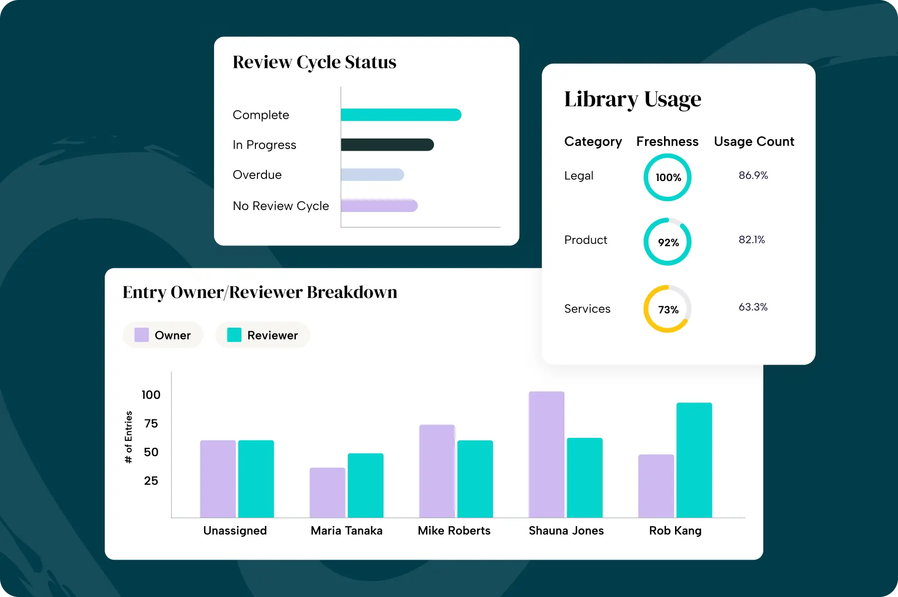
Task: Sort by the Freshness column header
Action: click(667, 142)
